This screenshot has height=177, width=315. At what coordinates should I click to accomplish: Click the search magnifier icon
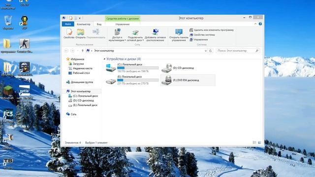pos(257,51)
